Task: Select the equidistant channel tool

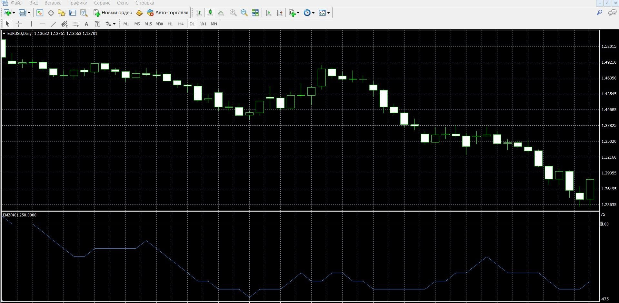Action: point(65,24)
